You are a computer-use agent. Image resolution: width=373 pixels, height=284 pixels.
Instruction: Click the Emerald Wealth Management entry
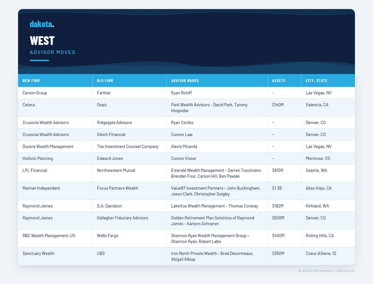coord(216,173)
